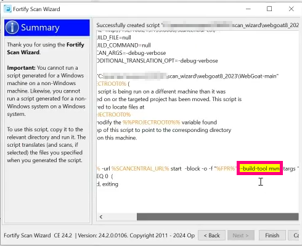Click the grayed-out Next button
The width and height of the screenshot is (302, 246).
[x=241, y=236]
